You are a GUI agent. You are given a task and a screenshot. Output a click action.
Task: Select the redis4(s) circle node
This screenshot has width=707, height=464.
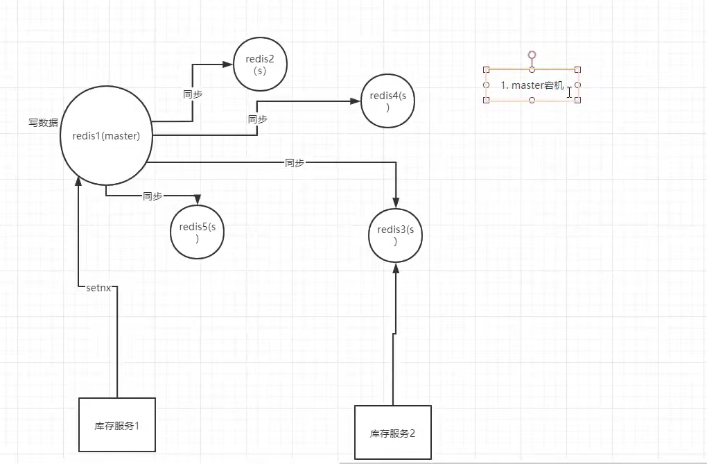[x=387, y=101]
